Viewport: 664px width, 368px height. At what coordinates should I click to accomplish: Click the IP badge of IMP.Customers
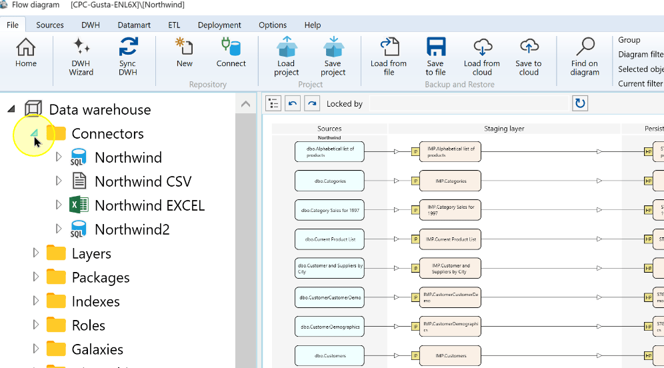click(415, 356)
